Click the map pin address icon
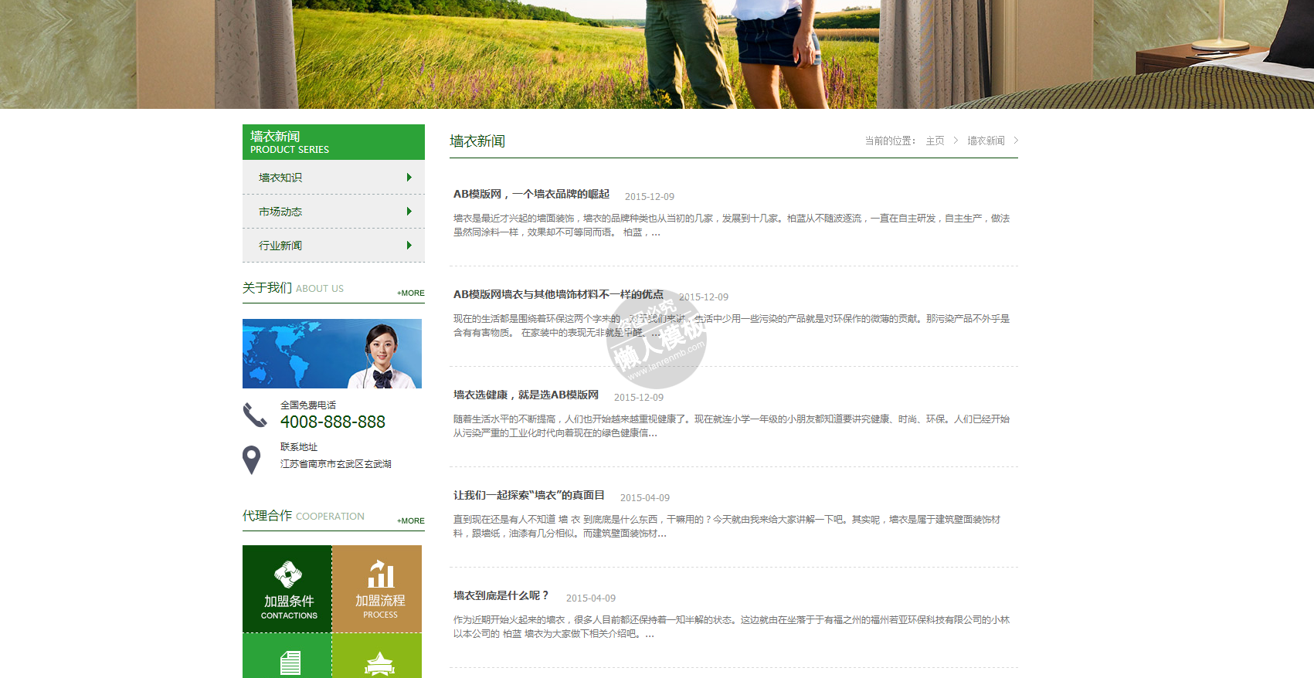The image size is (1314, 678). point(251,460)
